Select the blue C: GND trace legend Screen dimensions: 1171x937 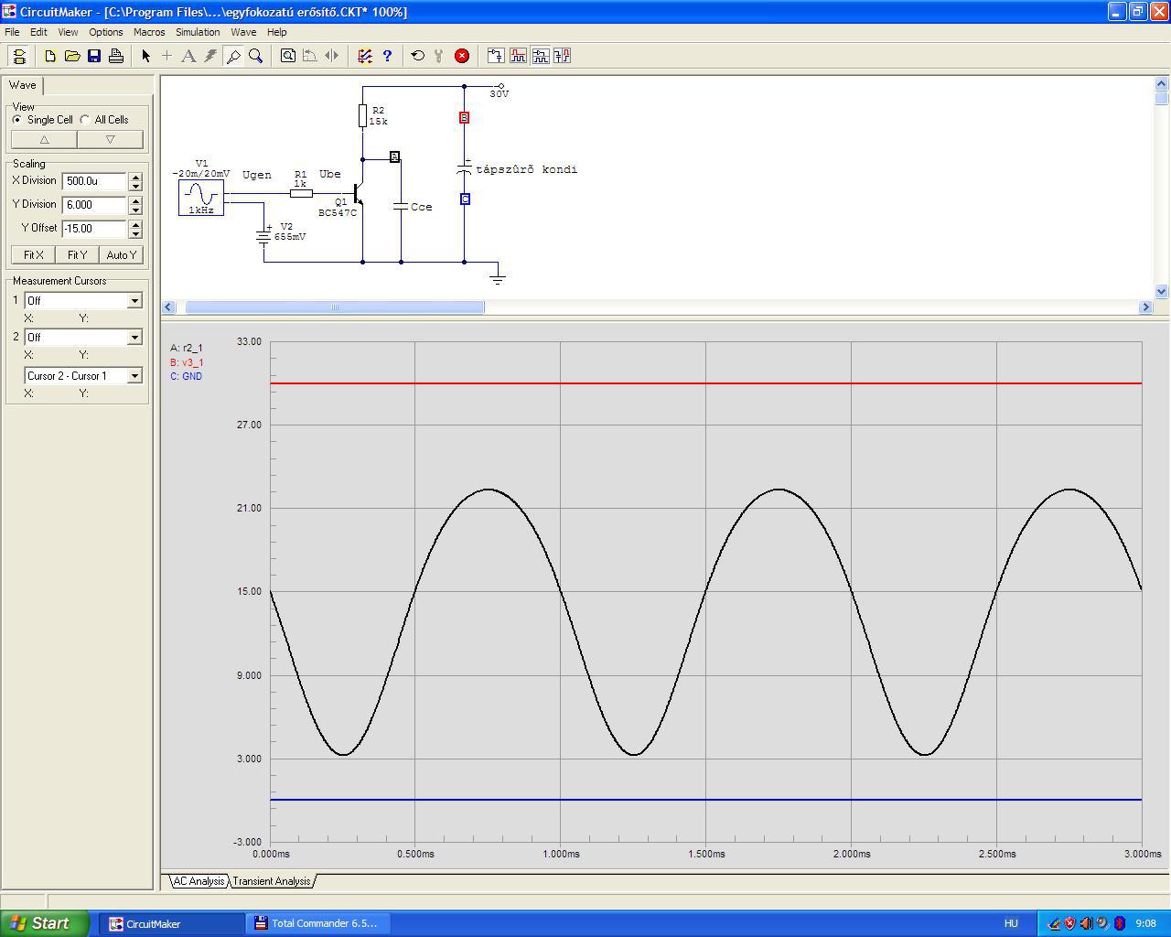point(187,376)
